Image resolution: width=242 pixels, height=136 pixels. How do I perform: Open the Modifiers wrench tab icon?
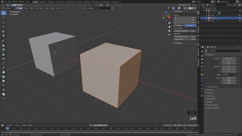pyautogui.click(x=202, y=78)
